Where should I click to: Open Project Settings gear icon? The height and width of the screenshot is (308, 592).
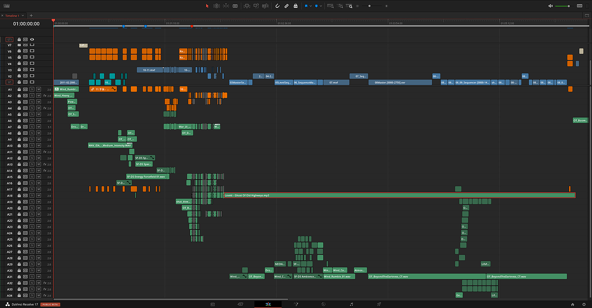tap(584, 304)
